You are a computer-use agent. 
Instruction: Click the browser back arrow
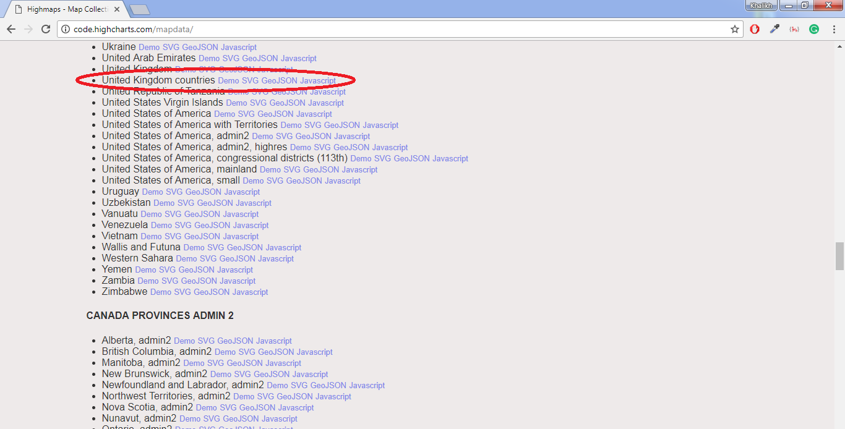[11, 29]
